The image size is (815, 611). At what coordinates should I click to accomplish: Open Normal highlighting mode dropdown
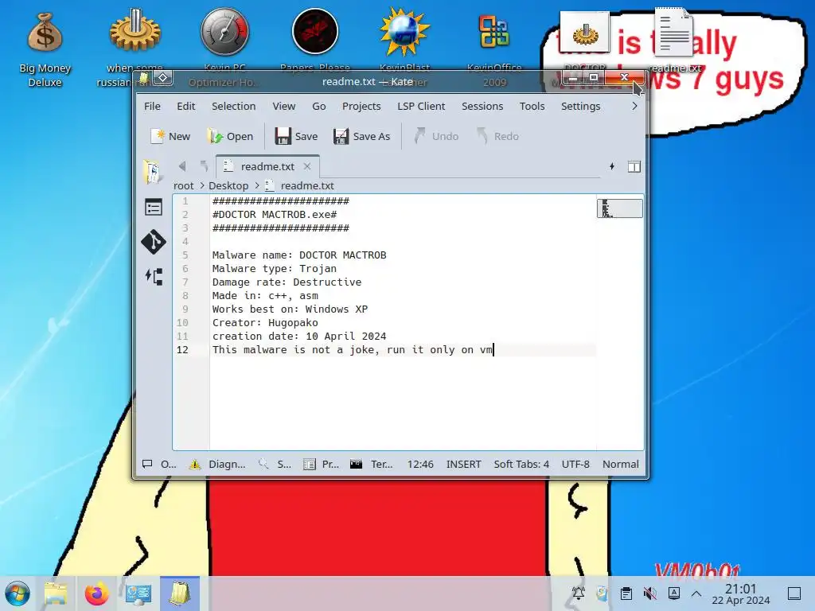coord(621,464)
